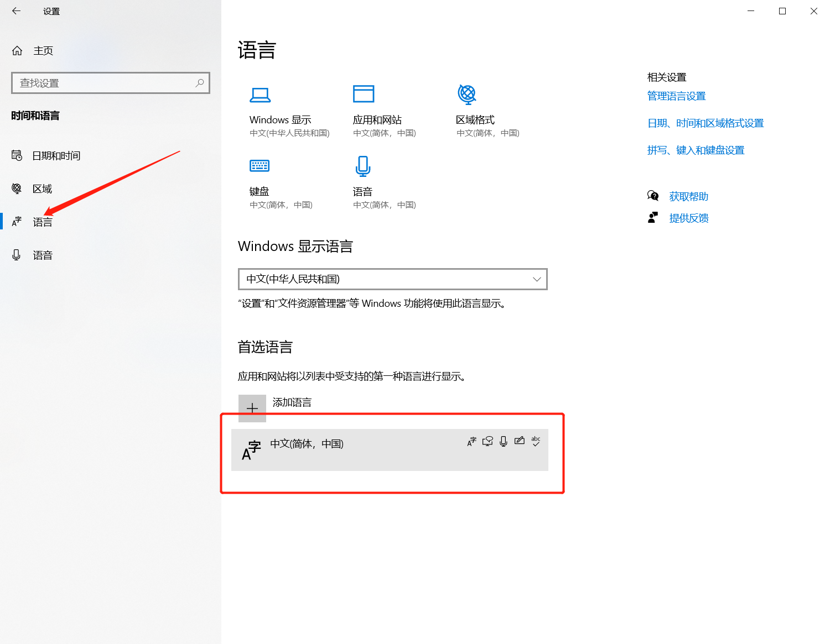Viewport: 830px width, 644px height.
Task: Expand the 中文(简体, 中国) language entry
Action: click(390, 450)
